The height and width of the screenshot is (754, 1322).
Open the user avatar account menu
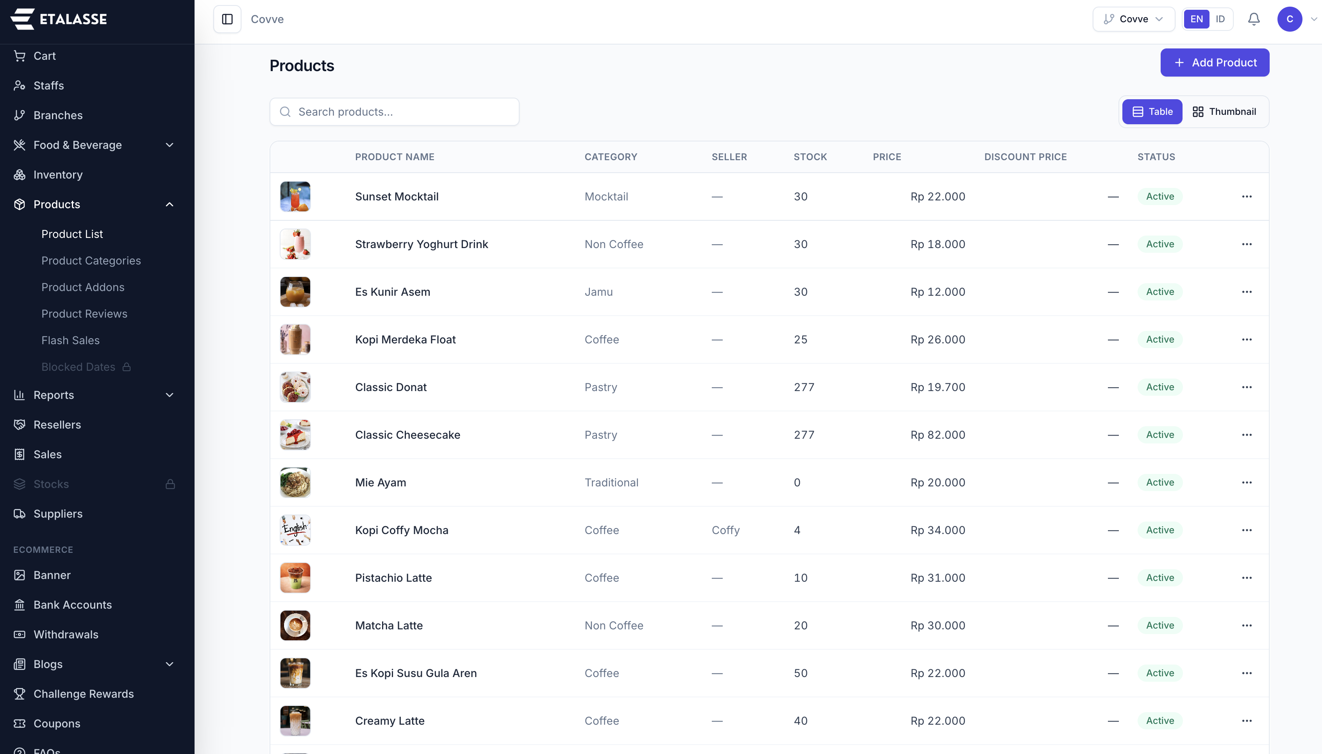click(x=1289, y=19)
